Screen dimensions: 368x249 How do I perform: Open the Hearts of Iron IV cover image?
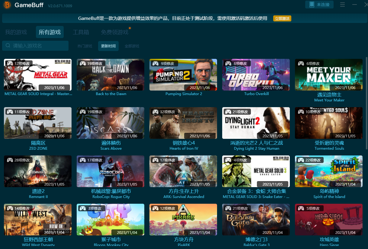183,123
